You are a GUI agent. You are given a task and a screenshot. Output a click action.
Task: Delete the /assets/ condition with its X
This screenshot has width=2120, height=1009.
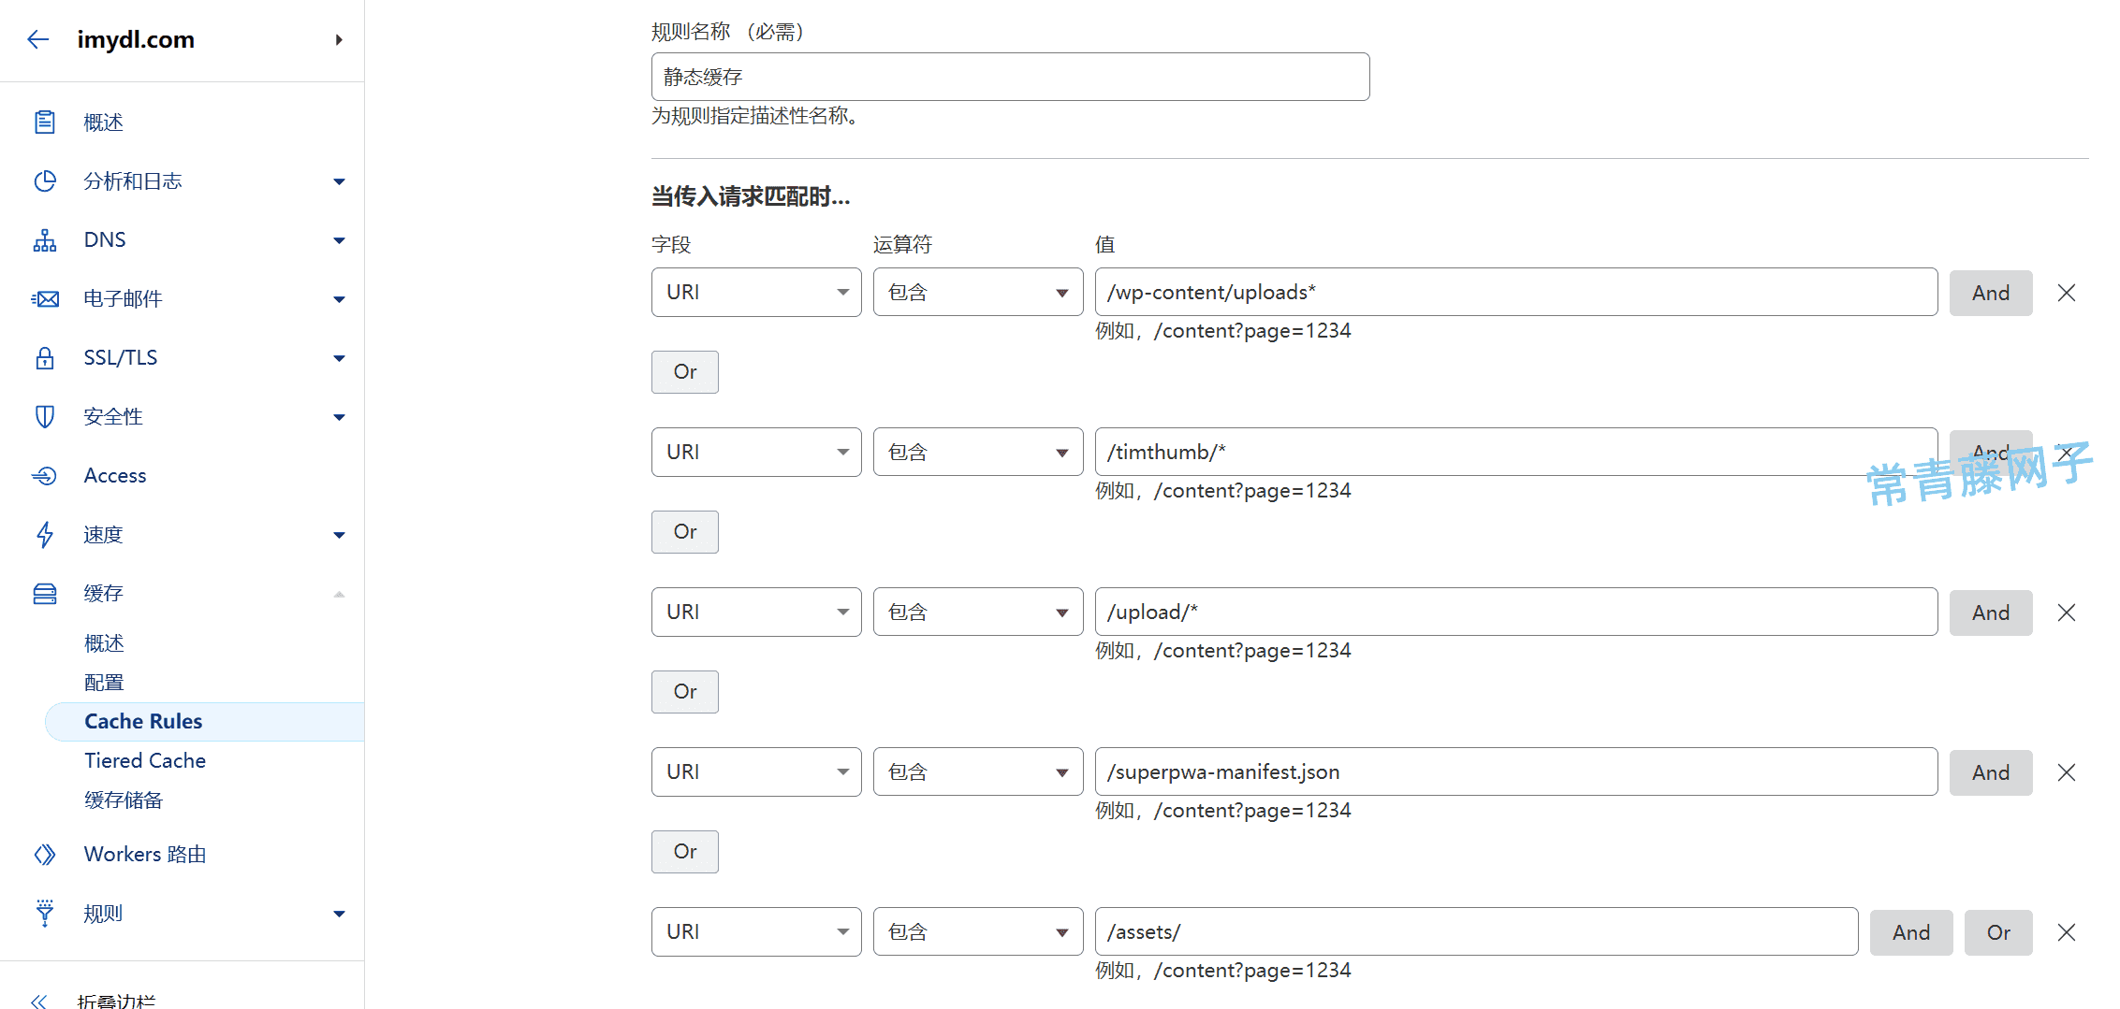[2067, 932]
